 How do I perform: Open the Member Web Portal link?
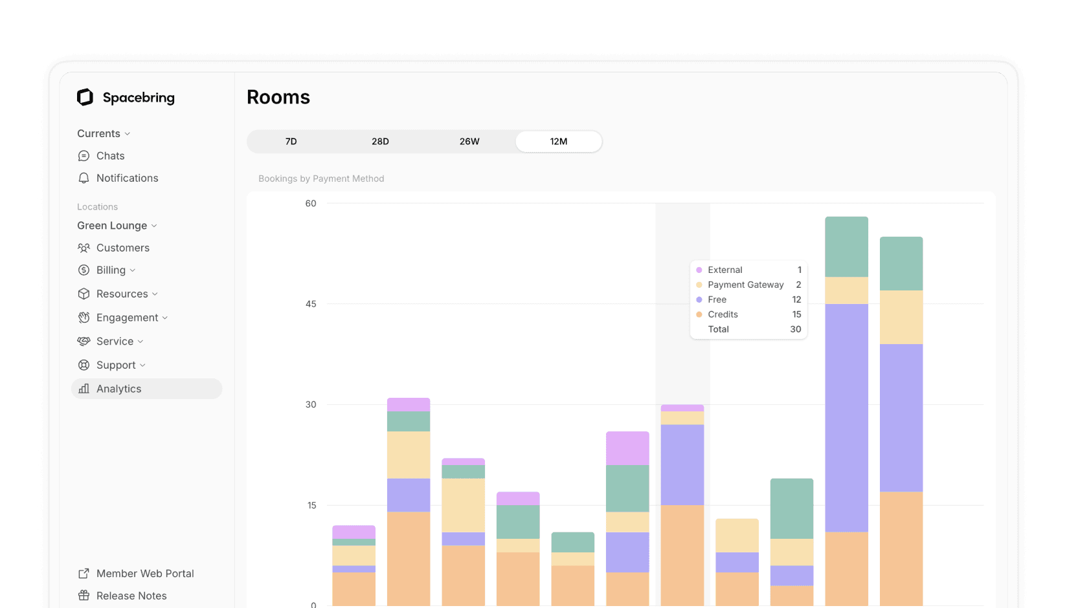point(144,573)
